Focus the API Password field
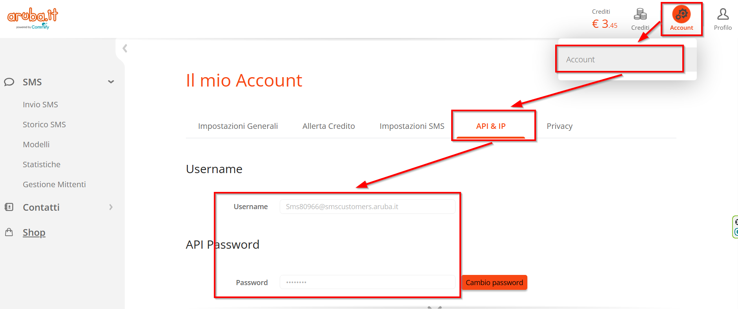Screen dimensions: 738x309 pyautogui.click(x=367, y=282)
